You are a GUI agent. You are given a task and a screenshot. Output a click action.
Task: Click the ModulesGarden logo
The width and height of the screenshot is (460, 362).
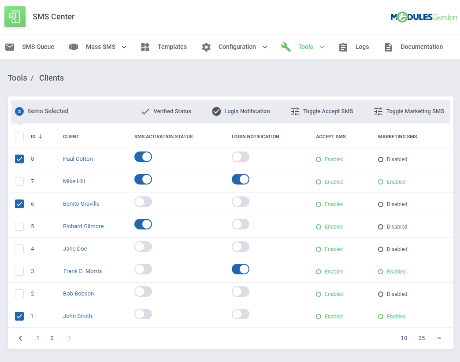423,17
